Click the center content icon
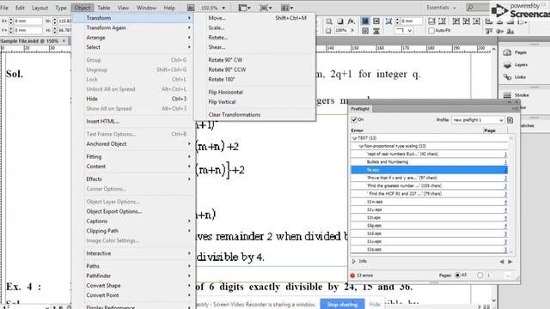Screen dimensions: 550x309 point(476,21)
